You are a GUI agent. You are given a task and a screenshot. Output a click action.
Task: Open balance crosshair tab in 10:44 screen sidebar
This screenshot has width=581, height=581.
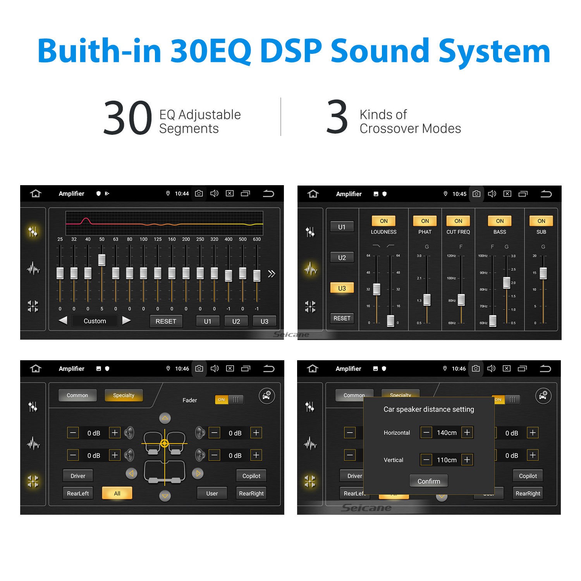[x=33, y=306]
